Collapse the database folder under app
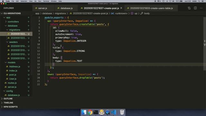This screenshot has width=206, height=116. pos(16,26)
